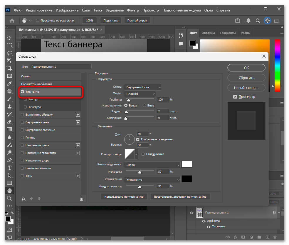Switch to the Образцы tab

click(x=208, y=33)
